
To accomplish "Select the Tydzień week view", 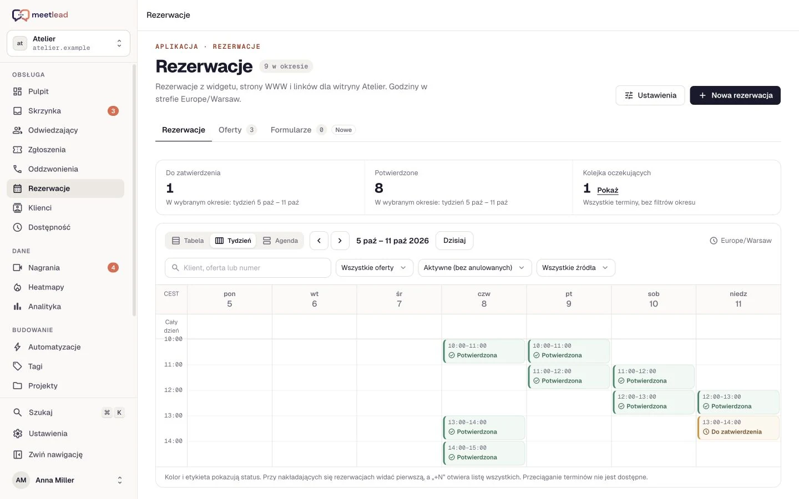I will point(233,241).
